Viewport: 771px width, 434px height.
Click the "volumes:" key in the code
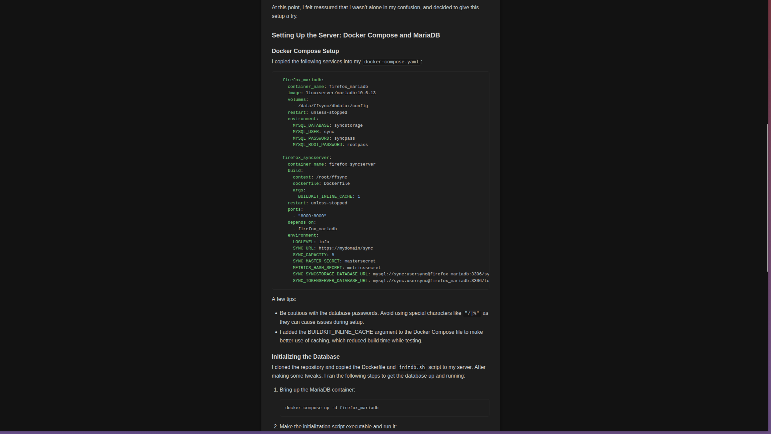pos(298,100)
